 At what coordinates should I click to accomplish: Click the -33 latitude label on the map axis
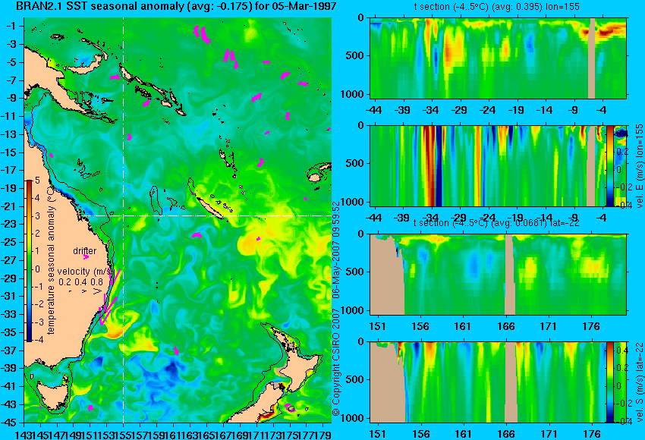(x=11, y=314)
